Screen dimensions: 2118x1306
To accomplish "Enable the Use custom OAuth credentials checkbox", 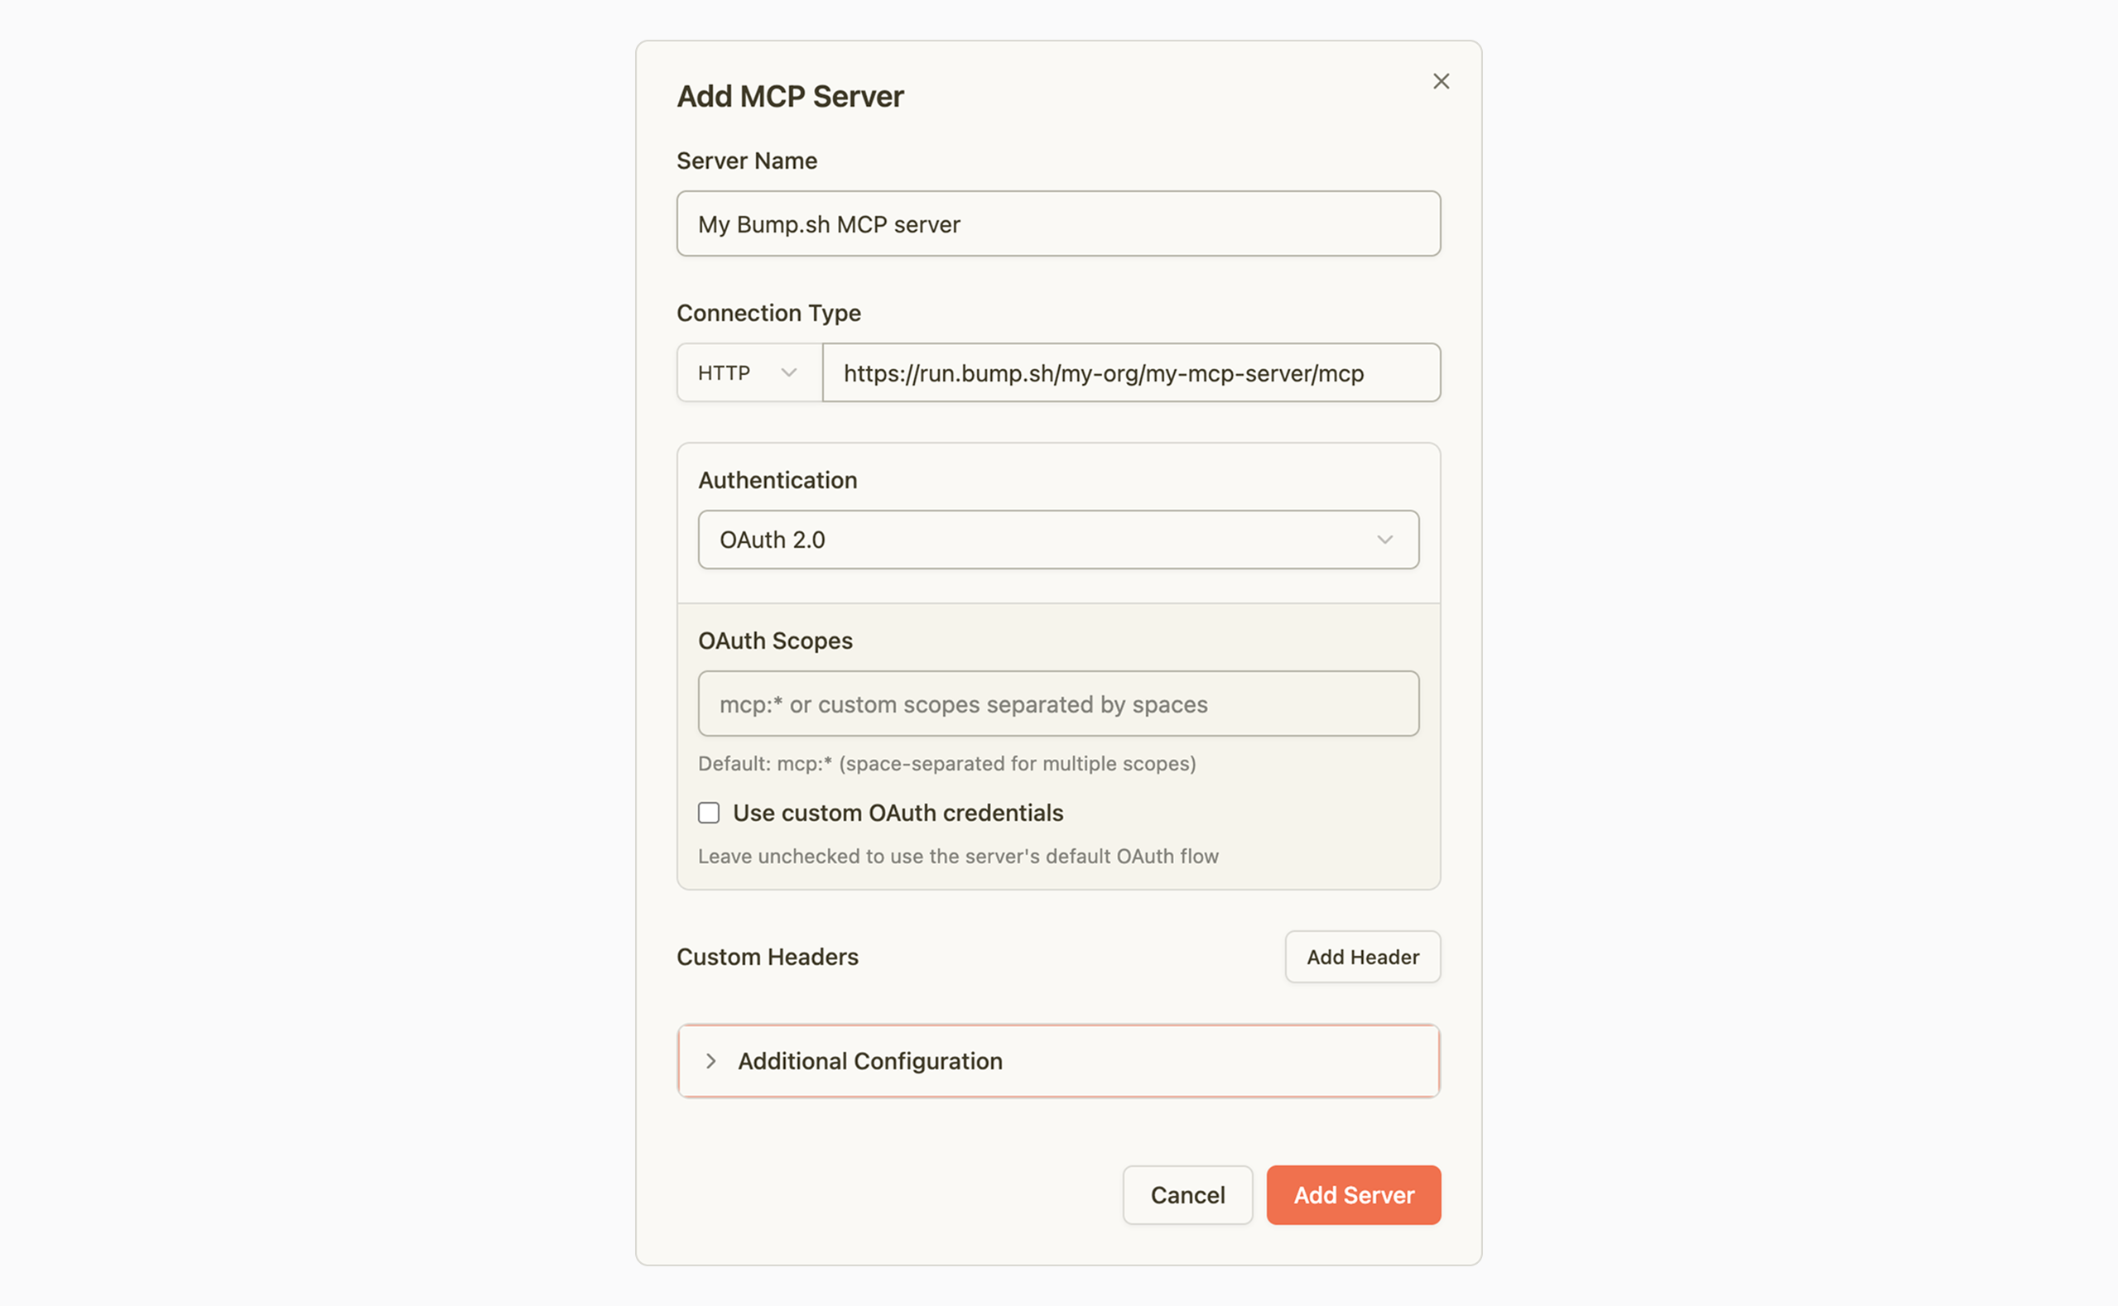I will point(709,813).
